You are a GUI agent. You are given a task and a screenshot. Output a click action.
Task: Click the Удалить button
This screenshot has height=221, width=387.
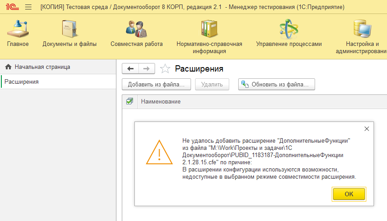[212, 84]
